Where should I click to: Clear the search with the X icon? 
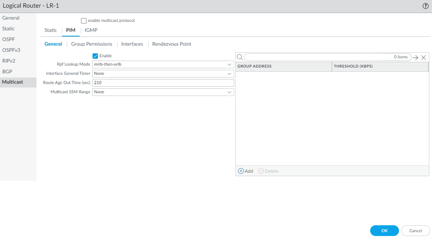(x=424, y=58)
